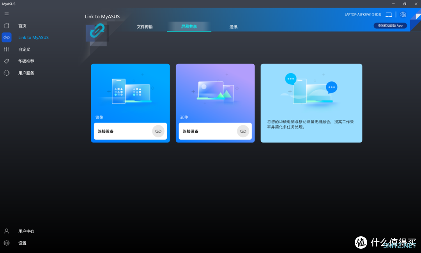Select Link to MyASUS sidebar item
Image resolution: width=421 pixels, height=253 pixels.
click(x=33, y=37)
